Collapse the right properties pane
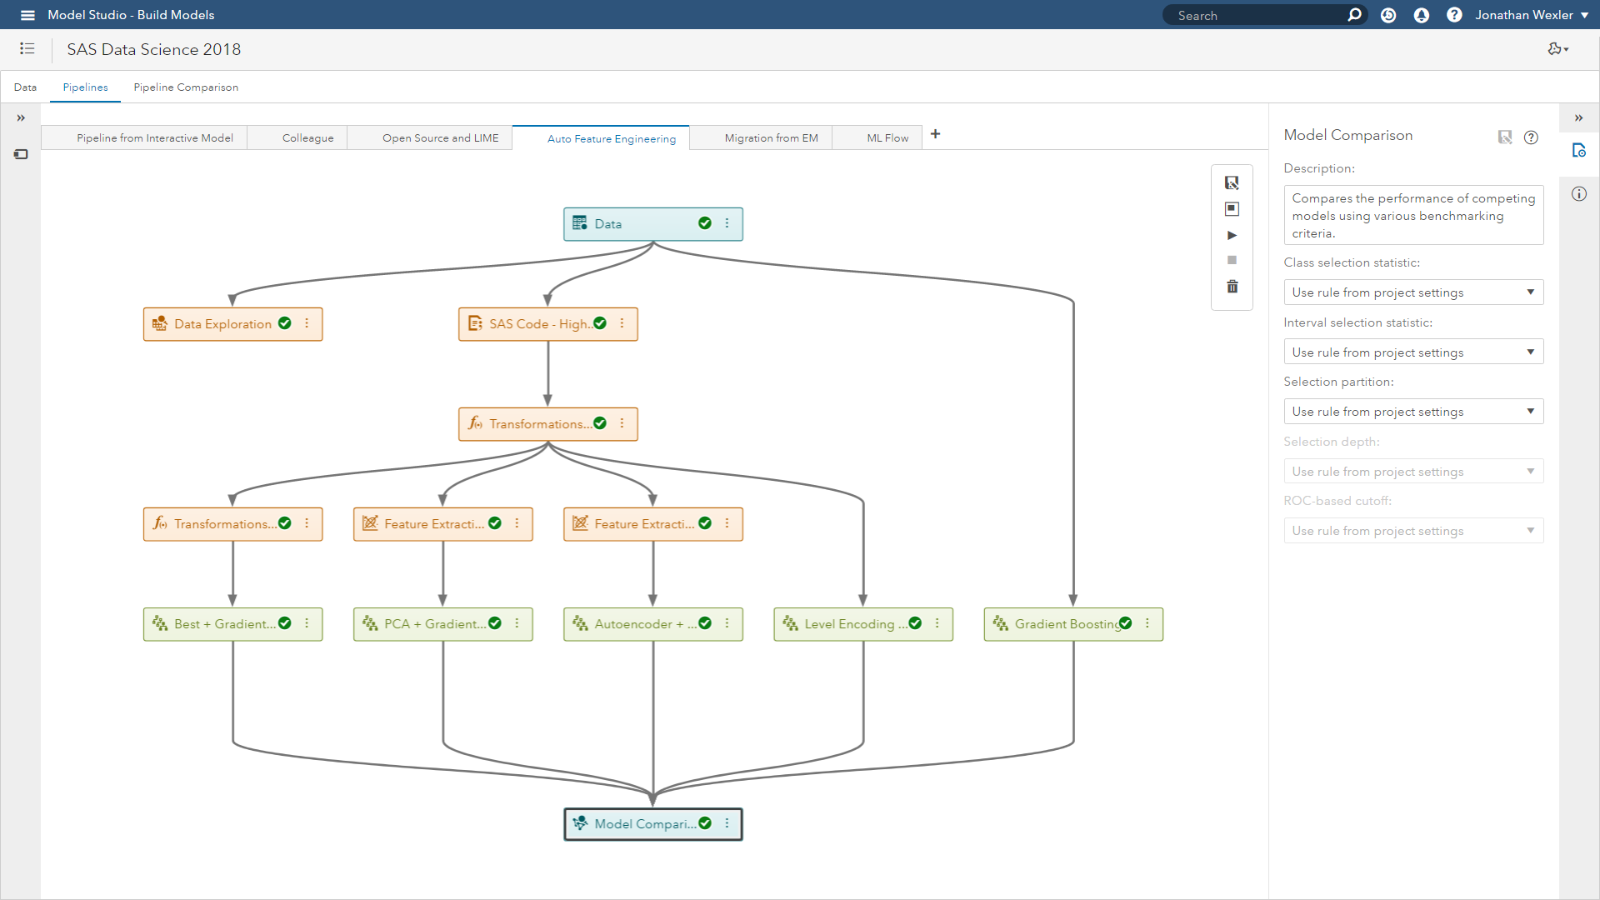1600x900 pixels. pyautogui.click(x=1578, y=118)
